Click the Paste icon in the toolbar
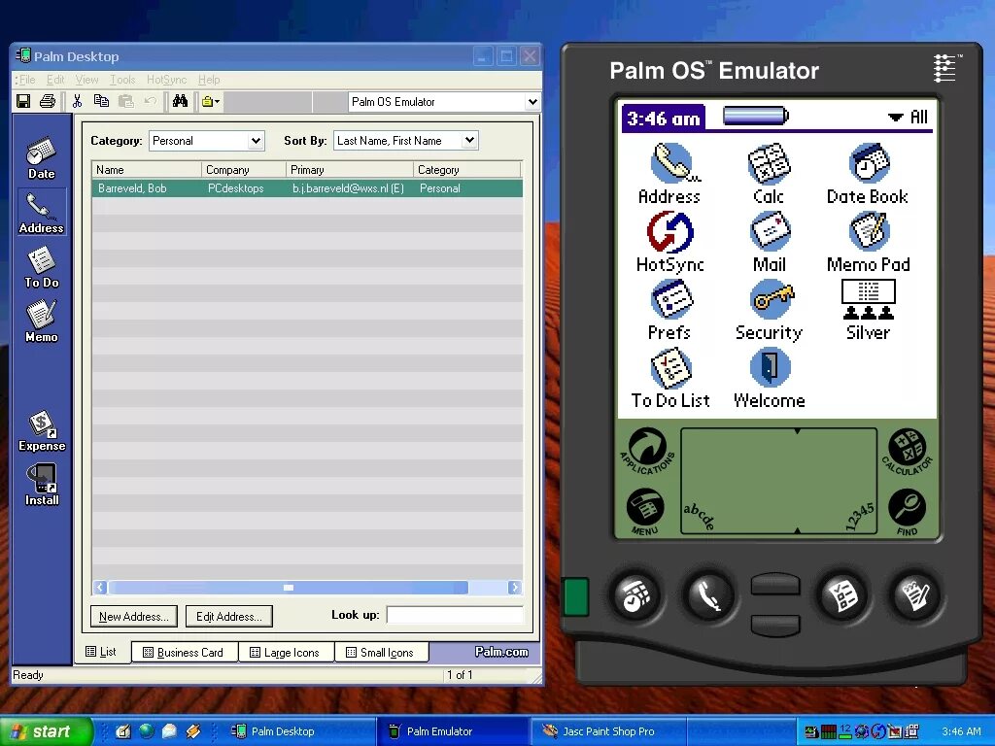The image size is (995, 746). (x=125, y=101)
